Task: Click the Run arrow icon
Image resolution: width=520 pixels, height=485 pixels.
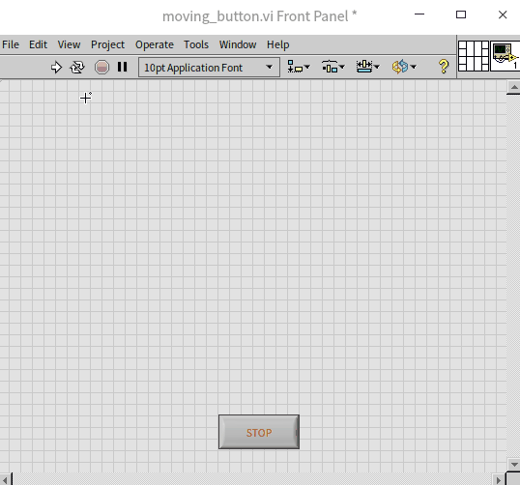Action: coord(56,68)
